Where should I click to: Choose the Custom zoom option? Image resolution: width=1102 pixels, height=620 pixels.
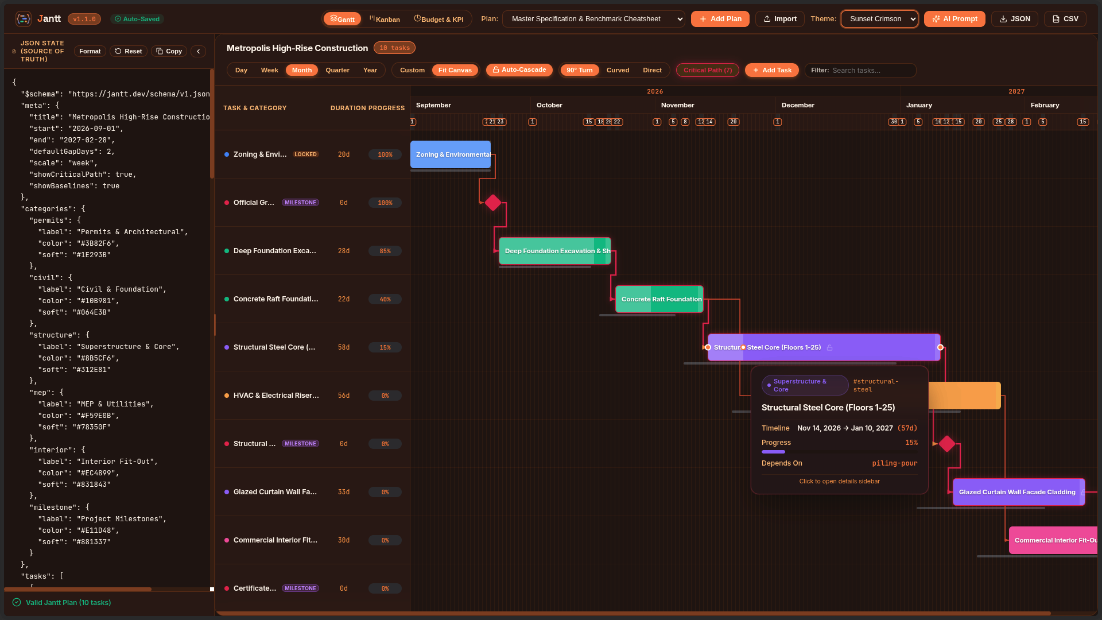pyautogui.click(x=412, y=70)
